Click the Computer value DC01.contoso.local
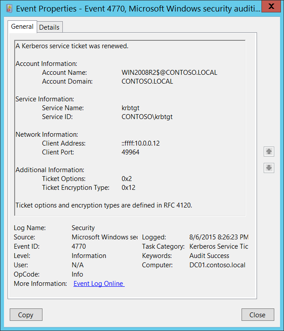Screen dimensions: 284x331 [x=217, y=265]
